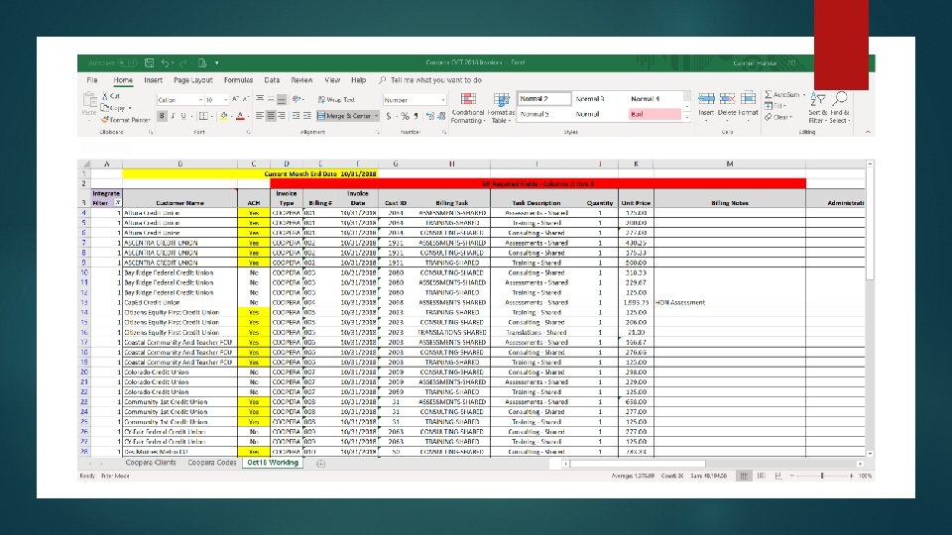The image size is (952, 535).
Task: Click the New Sheet plus button
Action: pos(320,464)
